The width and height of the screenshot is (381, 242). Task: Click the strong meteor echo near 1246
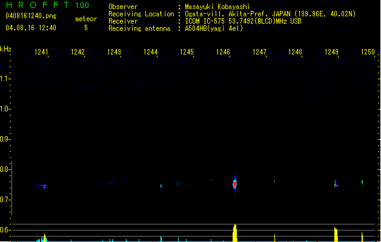(x=235, y=183)
